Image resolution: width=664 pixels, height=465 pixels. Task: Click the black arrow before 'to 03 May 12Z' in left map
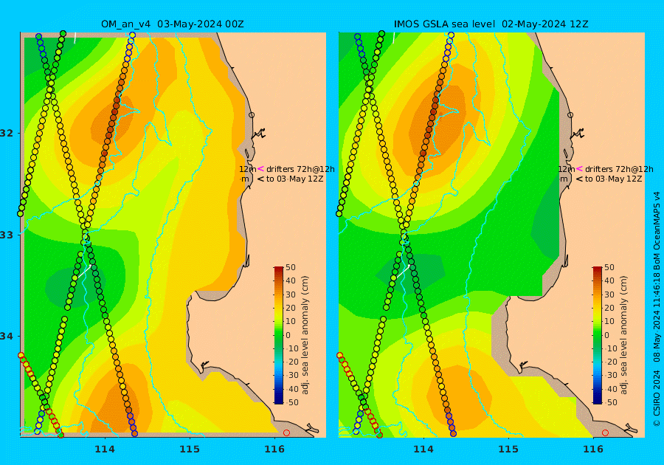point(261,179)
